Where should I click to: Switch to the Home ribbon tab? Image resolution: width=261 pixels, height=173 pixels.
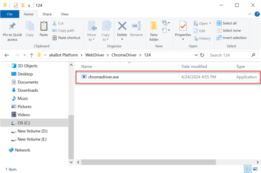point(28,14)
